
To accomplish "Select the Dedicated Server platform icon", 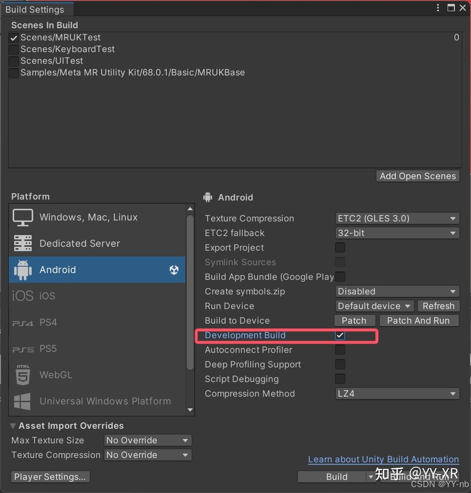I will pyautogui.click(x=22, y=243).
